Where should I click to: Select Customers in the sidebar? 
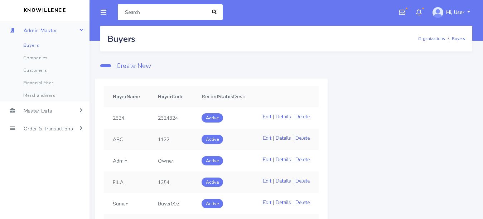35,70
